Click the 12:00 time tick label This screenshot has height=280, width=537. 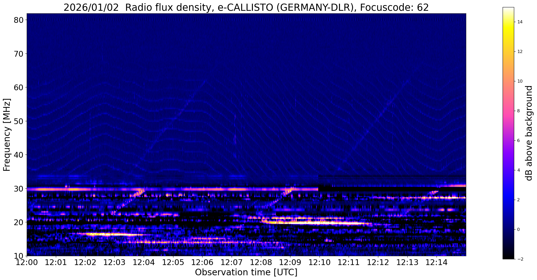(x=27, y=262)
